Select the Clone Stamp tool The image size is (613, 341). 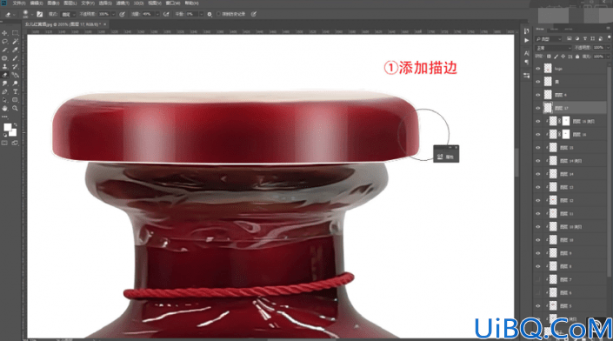tap(4, 67)
